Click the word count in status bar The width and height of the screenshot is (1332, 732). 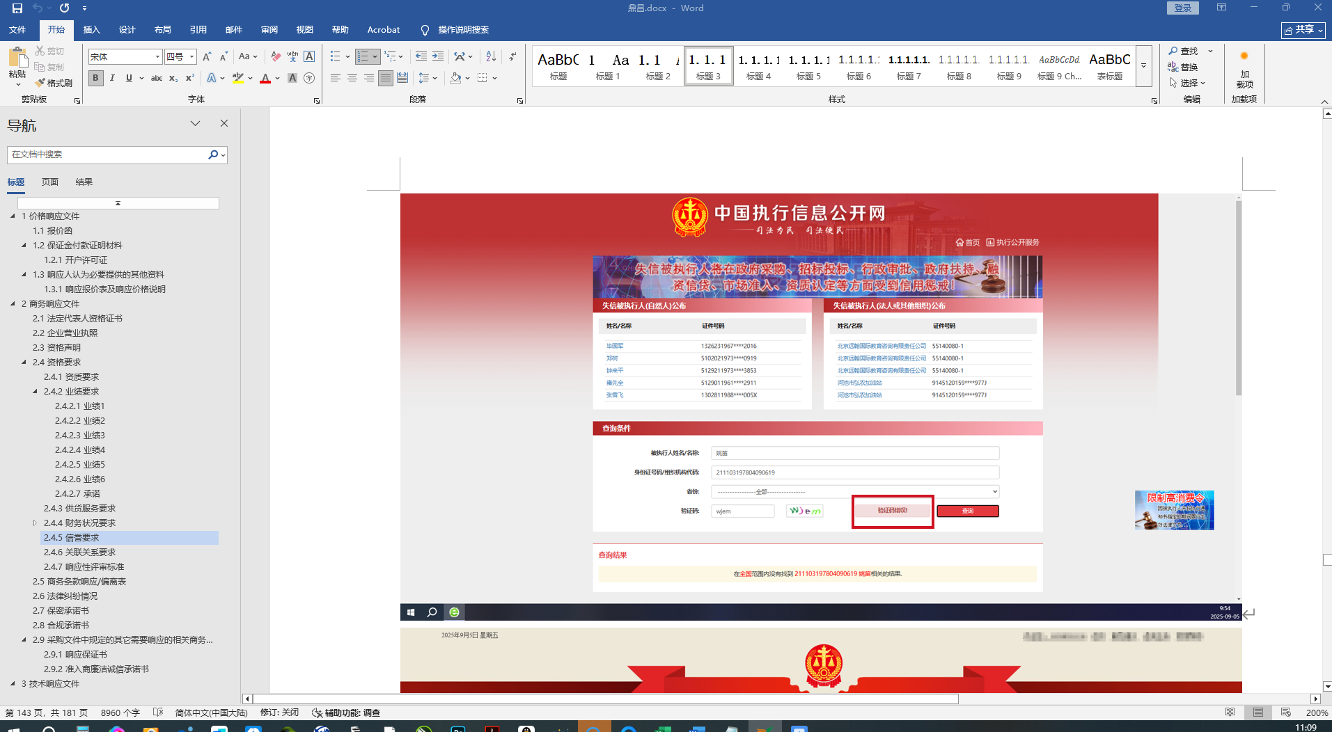coord(120,713)
